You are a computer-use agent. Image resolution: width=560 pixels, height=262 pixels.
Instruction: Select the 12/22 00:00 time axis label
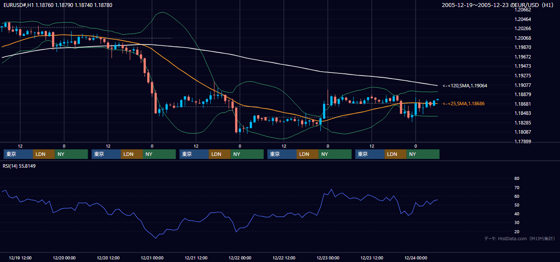pyautogui.click(x=240, y=258)
